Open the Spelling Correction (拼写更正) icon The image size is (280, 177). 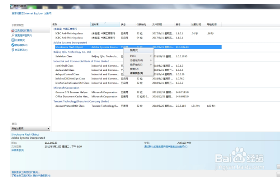tap(13, 50)
